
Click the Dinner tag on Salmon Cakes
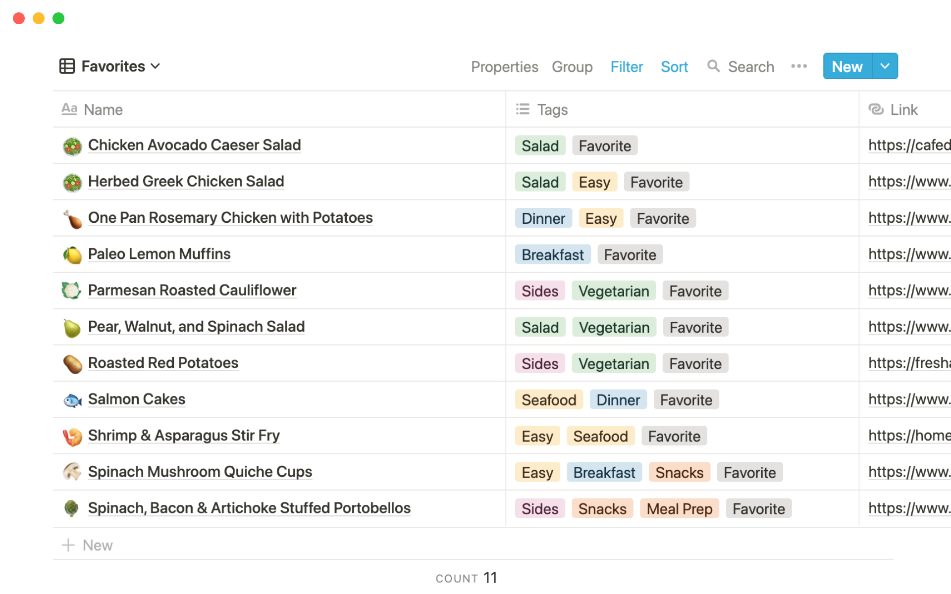point(618,399)
